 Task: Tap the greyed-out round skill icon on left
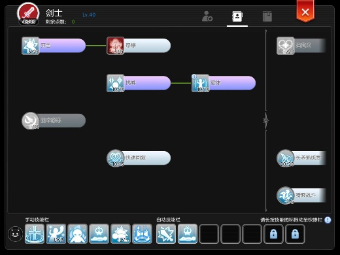(x=31, y=120)
